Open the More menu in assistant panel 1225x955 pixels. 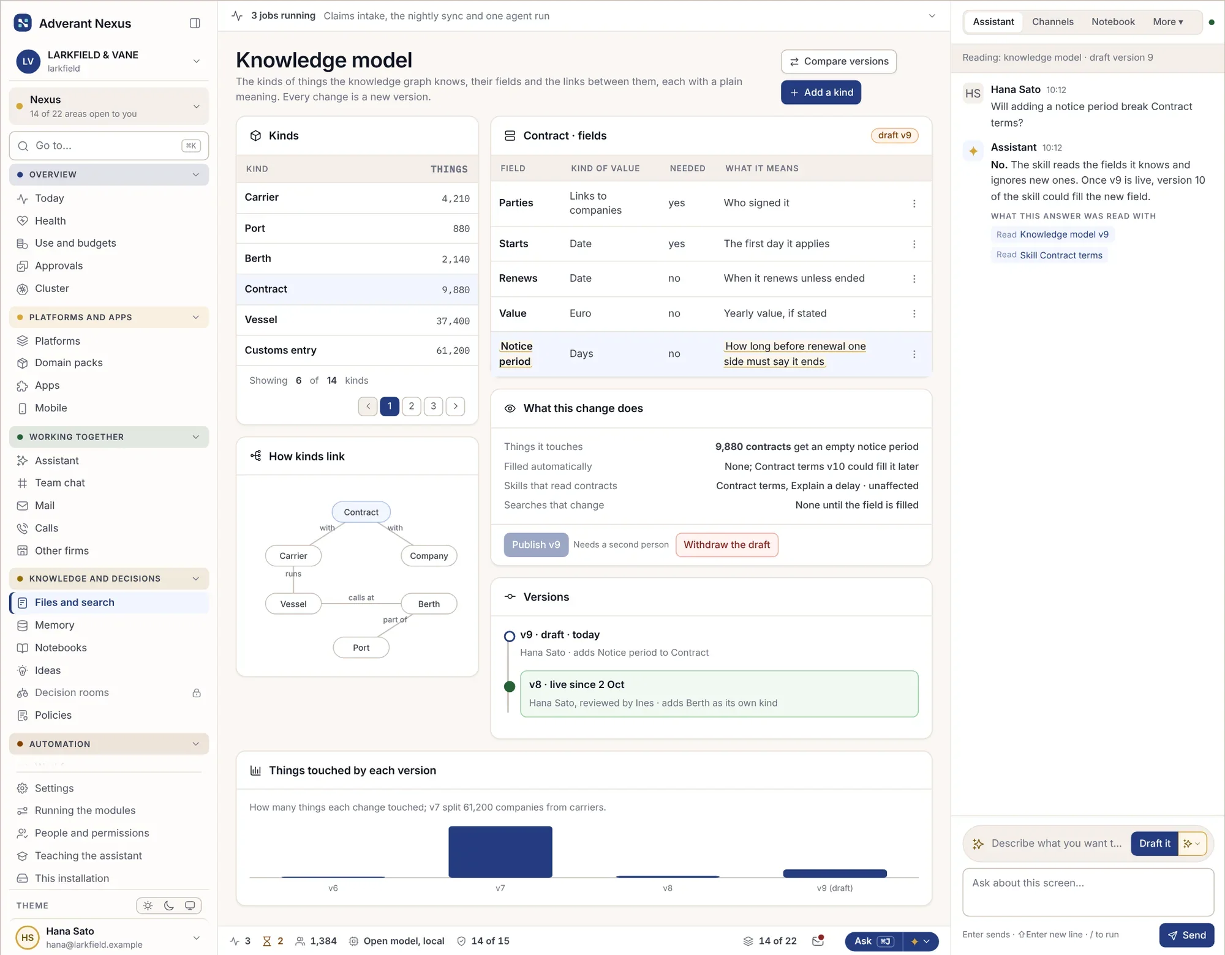click(x=1167, y=22)
